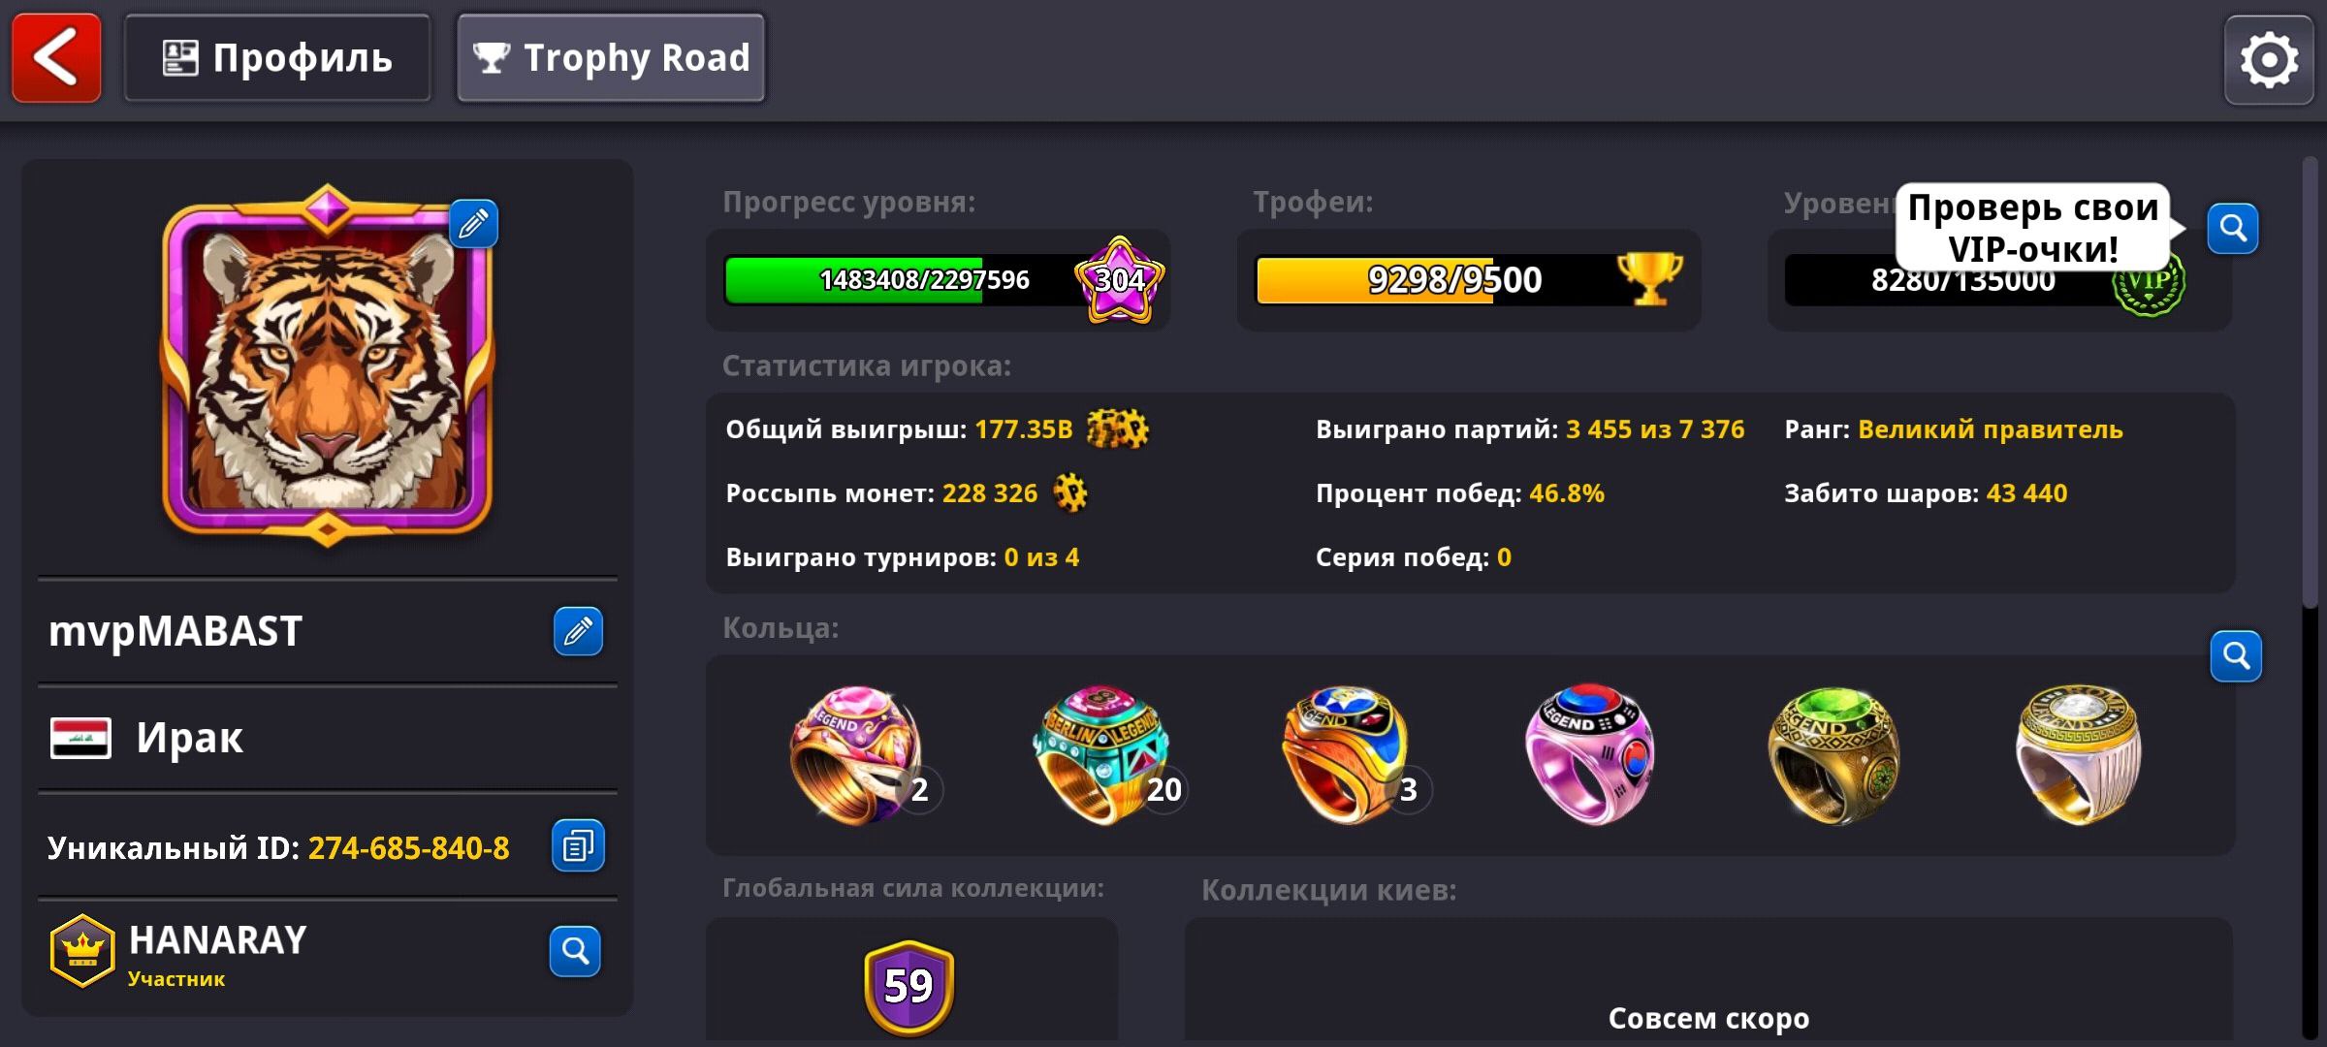Edit the mvpMABAST username pencil icon
The image size is (2327, 1047).
click(578, 631)
